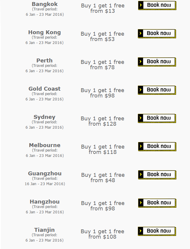Click the 'from $108' Tianjin price text
This screenshot has width=190, height=249.
tap(102, 237)
